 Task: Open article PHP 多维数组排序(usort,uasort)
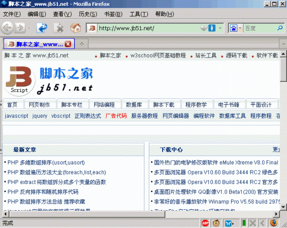tap(46, 162)
